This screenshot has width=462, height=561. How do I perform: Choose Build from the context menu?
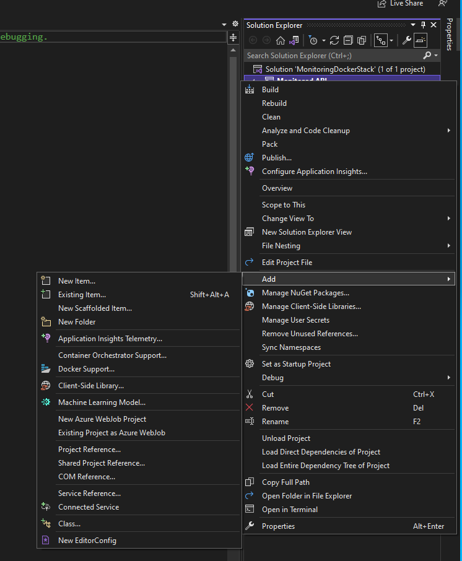click(349, 89)
